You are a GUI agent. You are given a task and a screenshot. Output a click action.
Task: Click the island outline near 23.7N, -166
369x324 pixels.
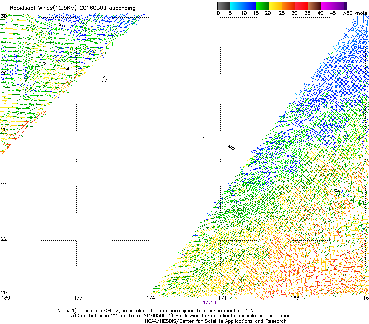338,193
